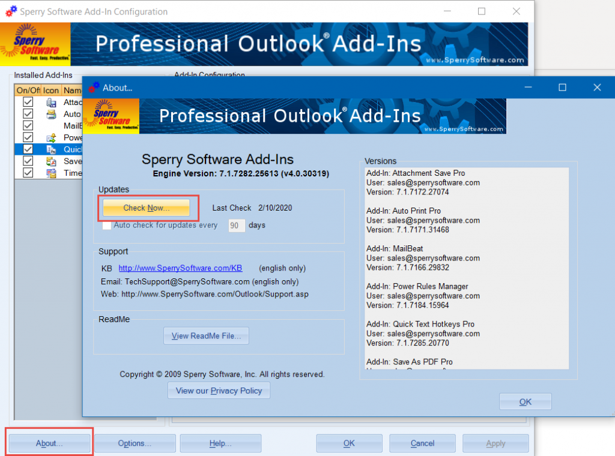Click the Sperry Software logo banner

click(x=111, y=116)
